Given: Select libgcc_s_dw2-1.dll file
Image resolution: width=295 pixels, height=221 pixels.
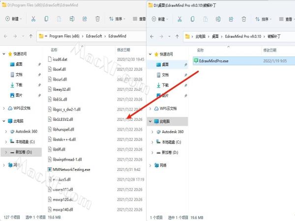Looking at the screenshot, I should click(64, 110).
